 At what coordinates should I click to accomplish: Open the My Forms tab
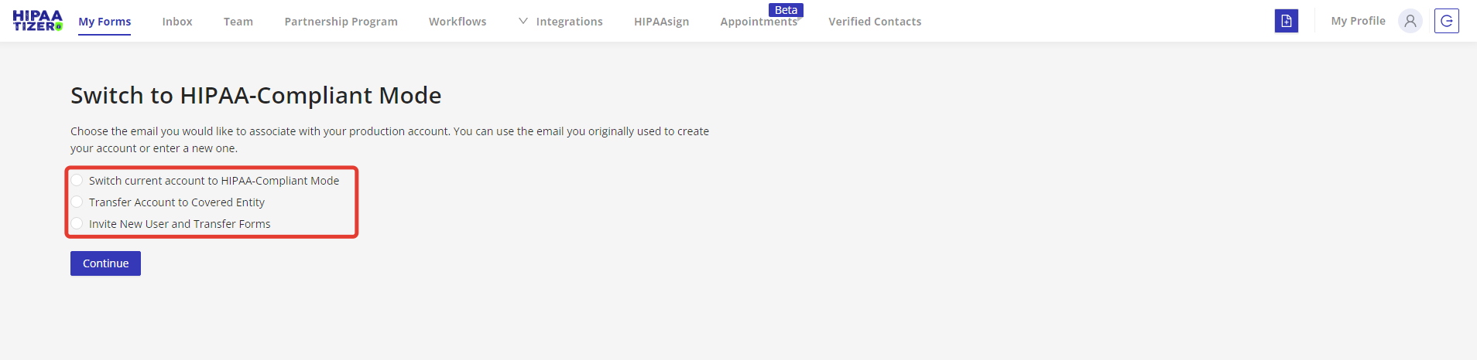105,22
